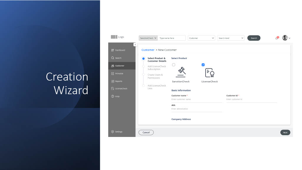The image size is (302, 170).
Task: Click the Cancel button
Action: point(146,133)
